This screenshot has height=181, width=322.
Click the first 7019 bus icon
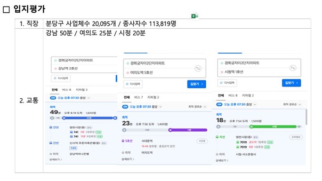[238, 142]
